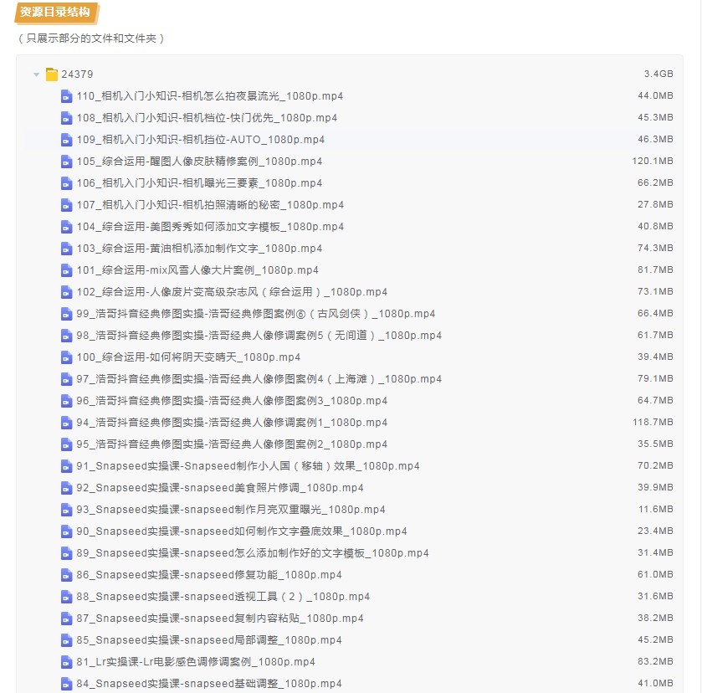Click the file icon for 81 Lr电影感色调修调案例

(66, 662)
